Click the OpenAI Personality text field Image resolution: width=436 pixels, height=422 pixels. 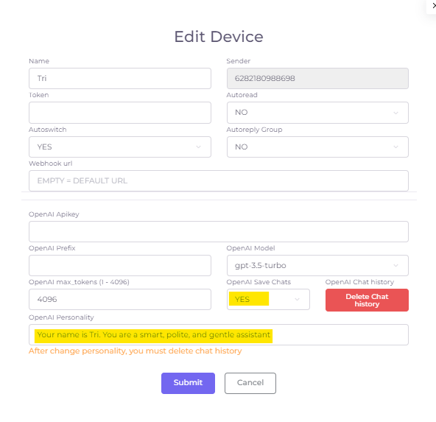(219, 334)
